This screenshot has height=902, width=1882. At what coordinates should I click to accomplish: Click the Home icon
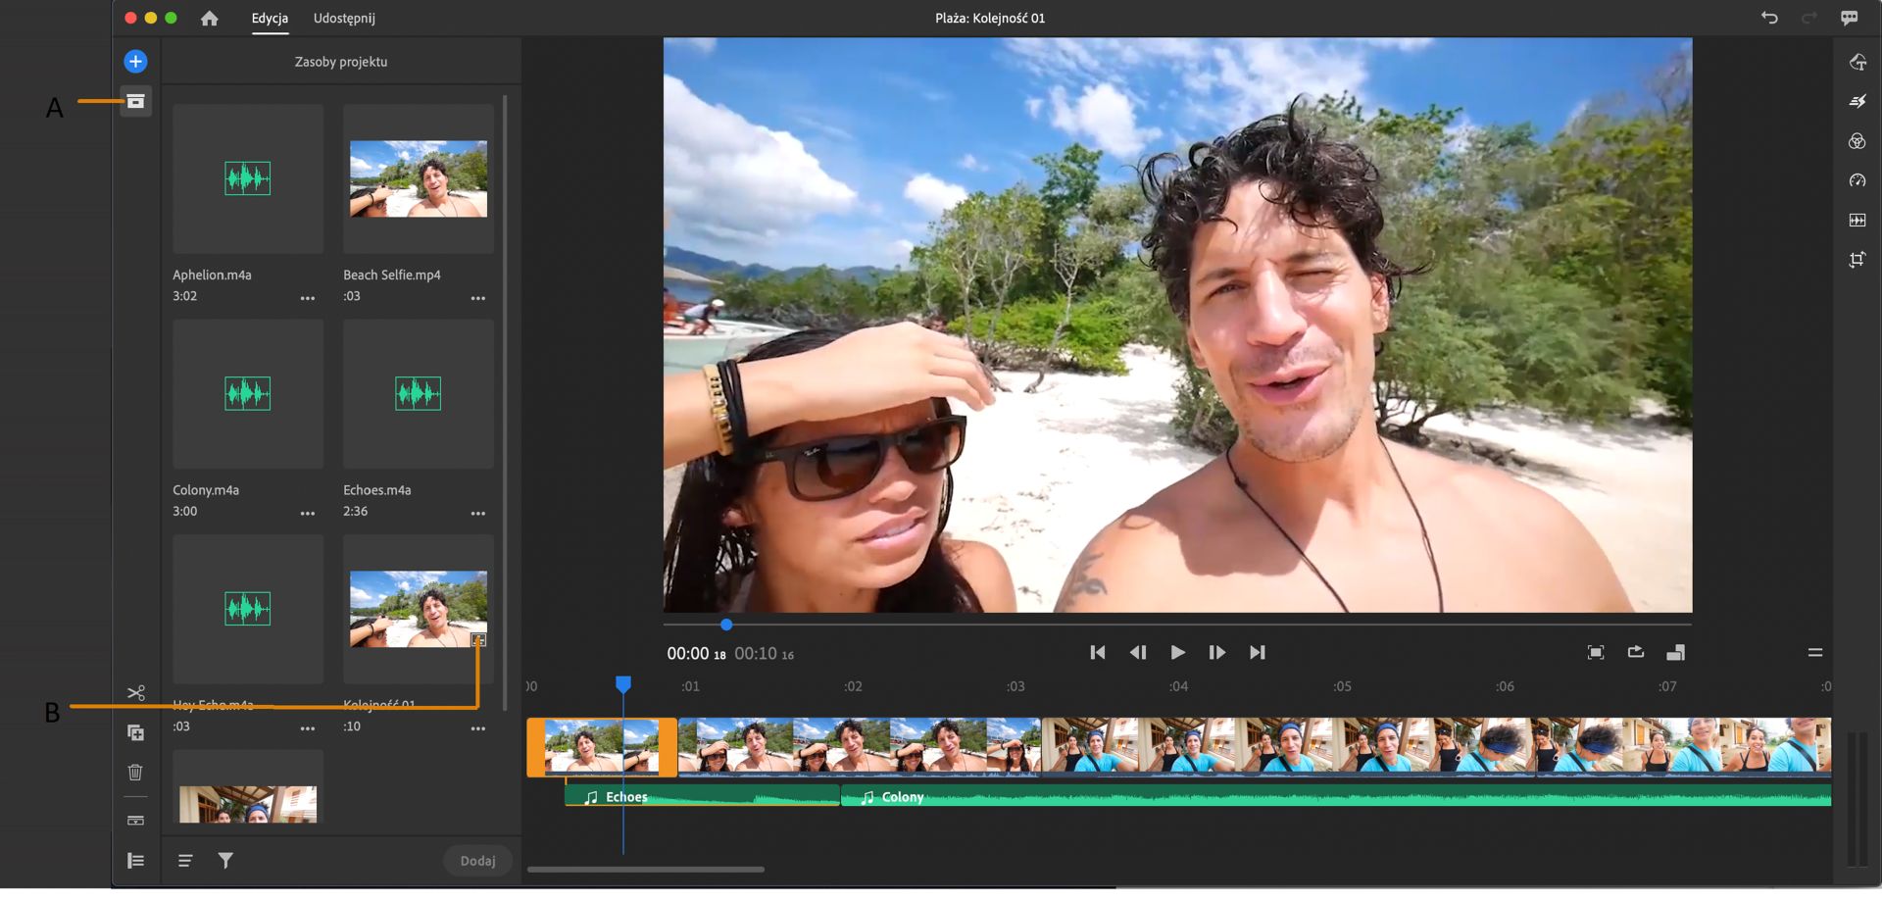[209, 18]
